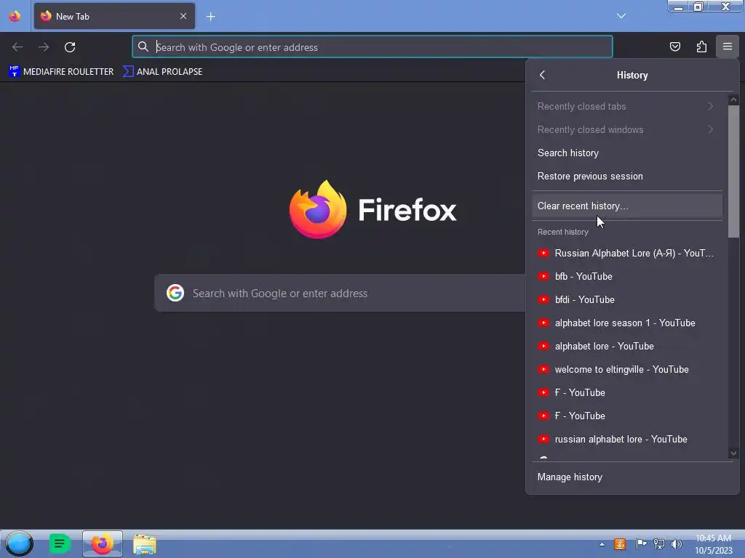Viewport: 745px width, 558px height.
Task: Expand Recently closed tabs submenu
Action: [626, 106]
